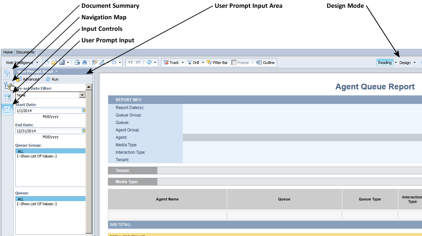Toggle the Filter Bar button
The height and width of the screenshot is (236, 422).
pyautogui.click(x=217, y=63)
